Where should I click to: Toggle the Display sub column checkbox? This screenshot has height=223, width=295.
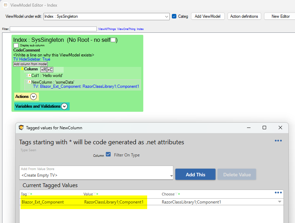(16, 45)
